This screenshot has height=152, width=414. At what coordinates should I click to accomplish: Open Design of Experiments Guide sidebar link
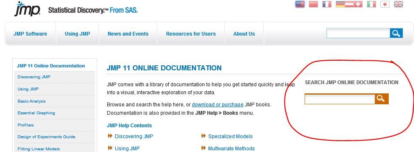coord(46,137)
